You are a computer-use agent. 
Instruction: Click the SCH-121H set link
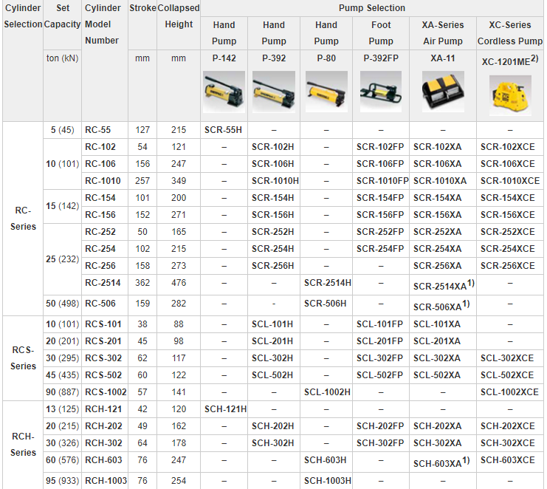tap(224, 409)
